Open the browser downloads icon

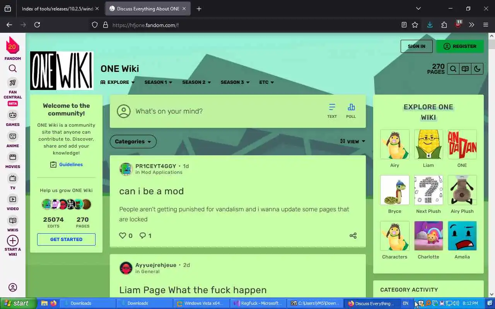click(x=430, y=25)
